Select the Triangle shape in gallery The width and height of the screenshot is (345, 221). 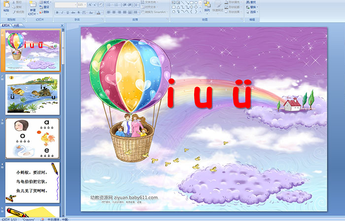178,7
